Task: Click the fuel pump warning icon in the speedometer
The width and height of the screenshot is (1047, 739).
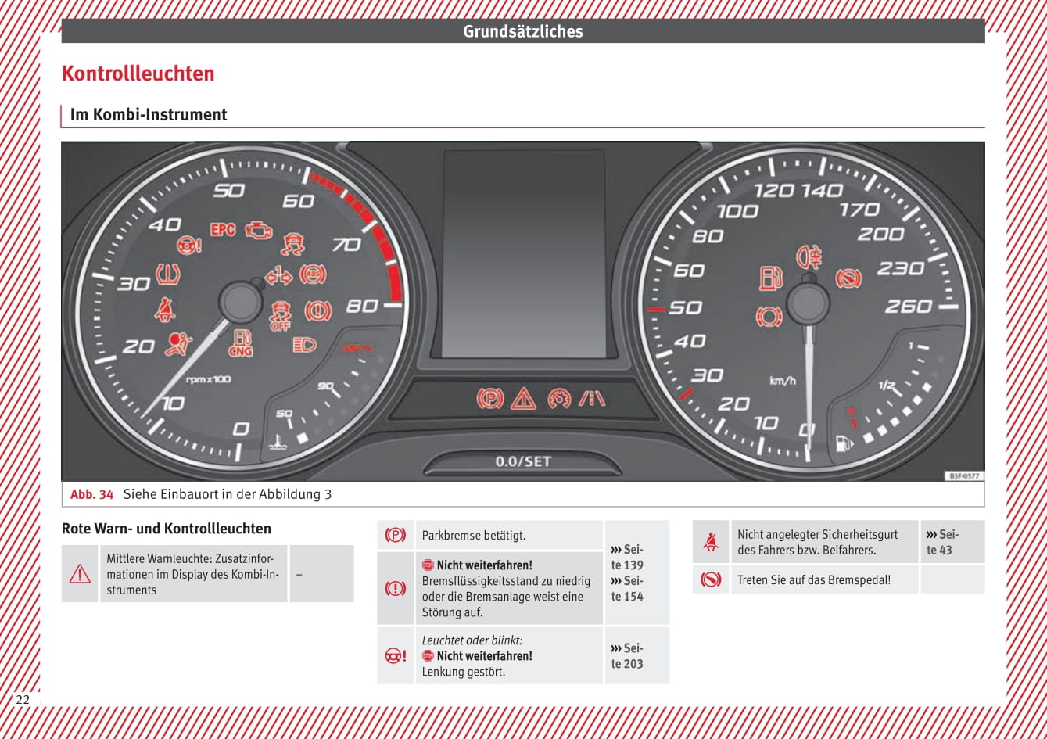Action: (770, 278)
